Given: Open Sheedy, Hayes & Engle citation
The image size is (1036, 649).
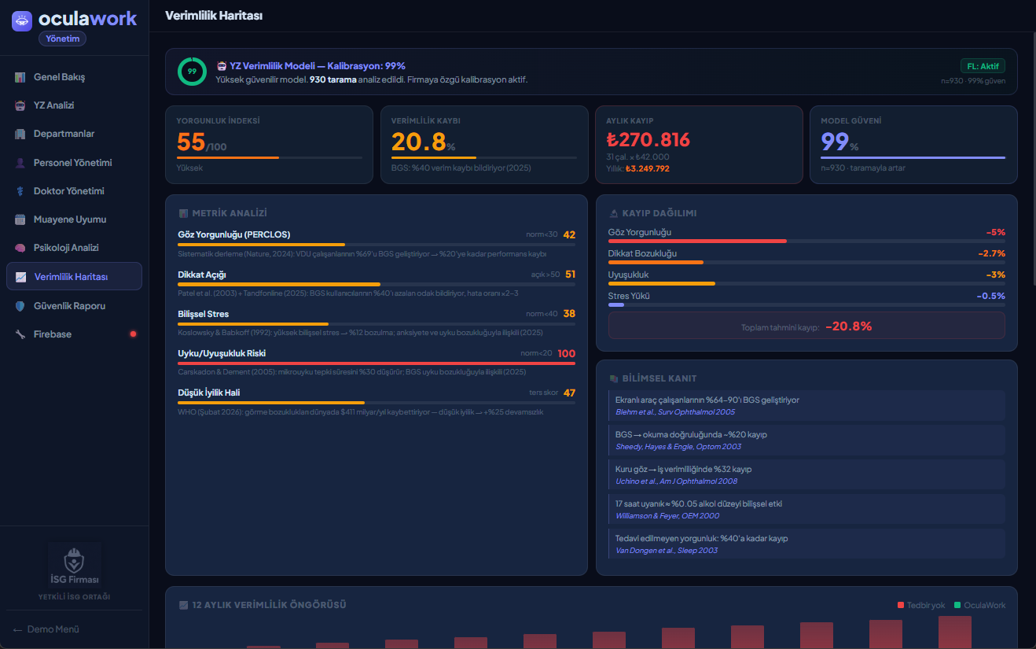Looking at the screenshot, I should (x=678, y=446).
